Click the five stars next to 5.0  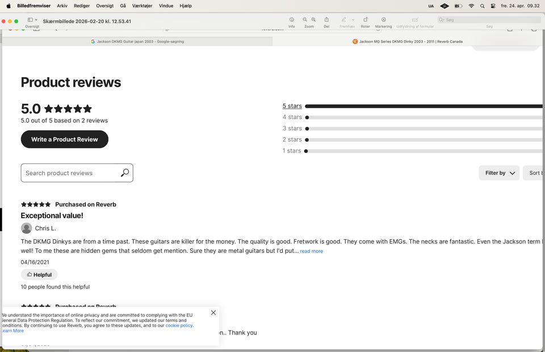(x=68, y=109)
